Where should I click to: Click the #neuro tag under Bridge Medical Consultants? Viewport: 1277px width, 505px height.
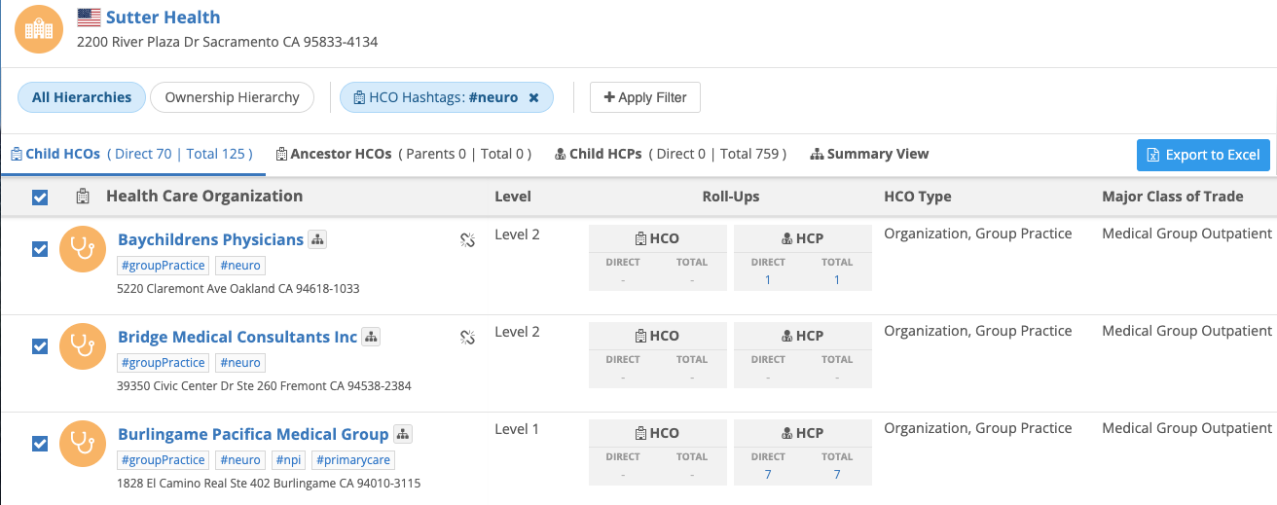(240, 363)
